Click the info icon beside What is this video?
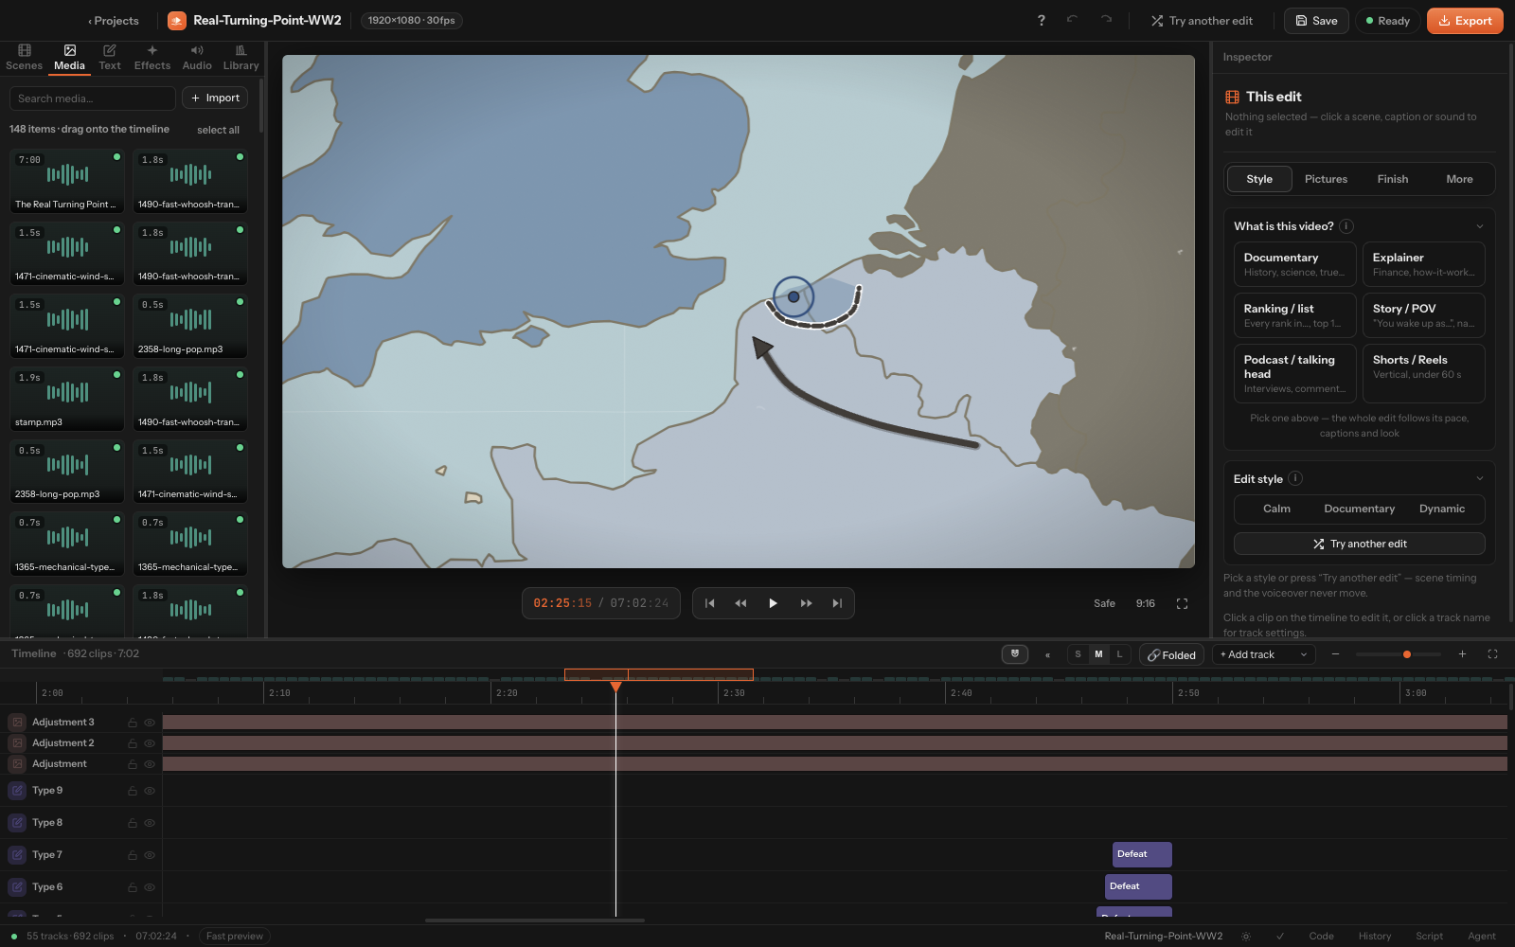 pyautogui.click(x=1346, y=226)
